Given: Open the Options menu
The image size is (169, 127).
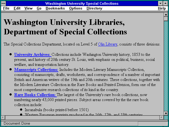Looking at the screenshot, I should [x=76, y=8].
